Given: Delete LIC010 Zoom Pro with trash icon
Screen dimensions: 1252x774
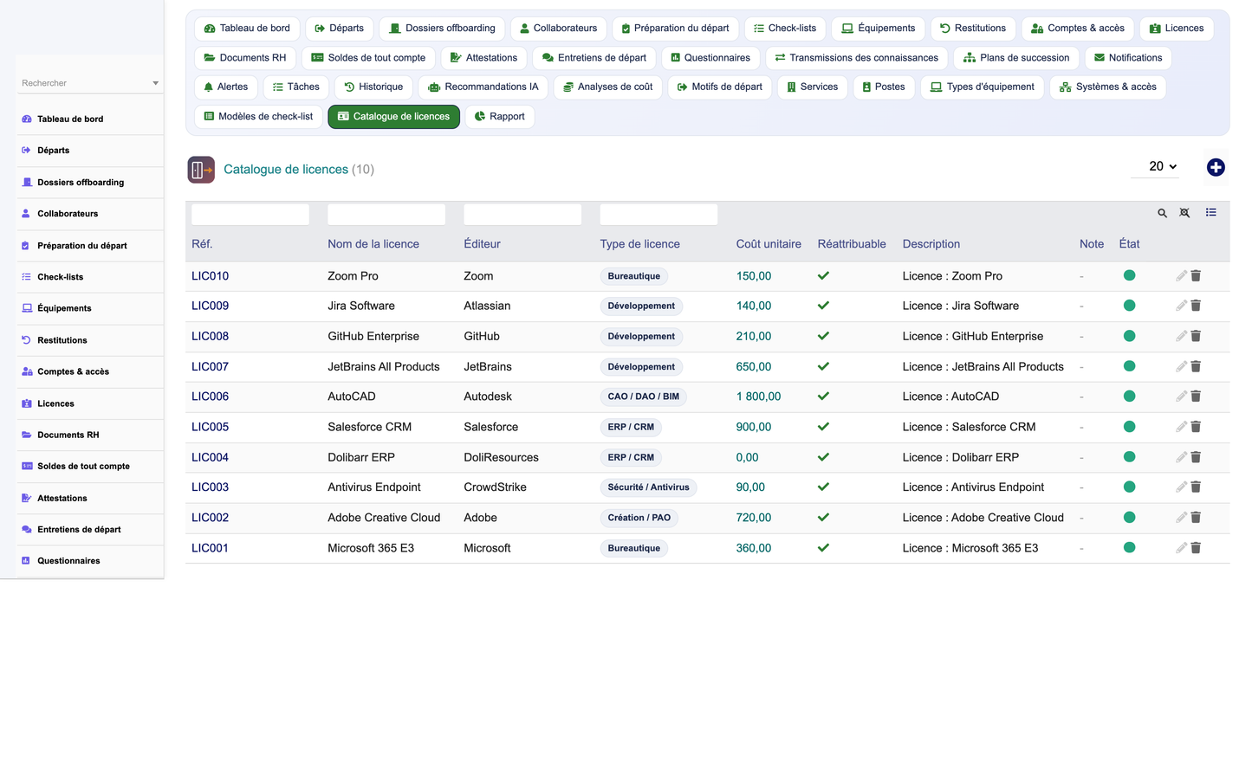Looking at the screenshot, I should [1196, 275].
